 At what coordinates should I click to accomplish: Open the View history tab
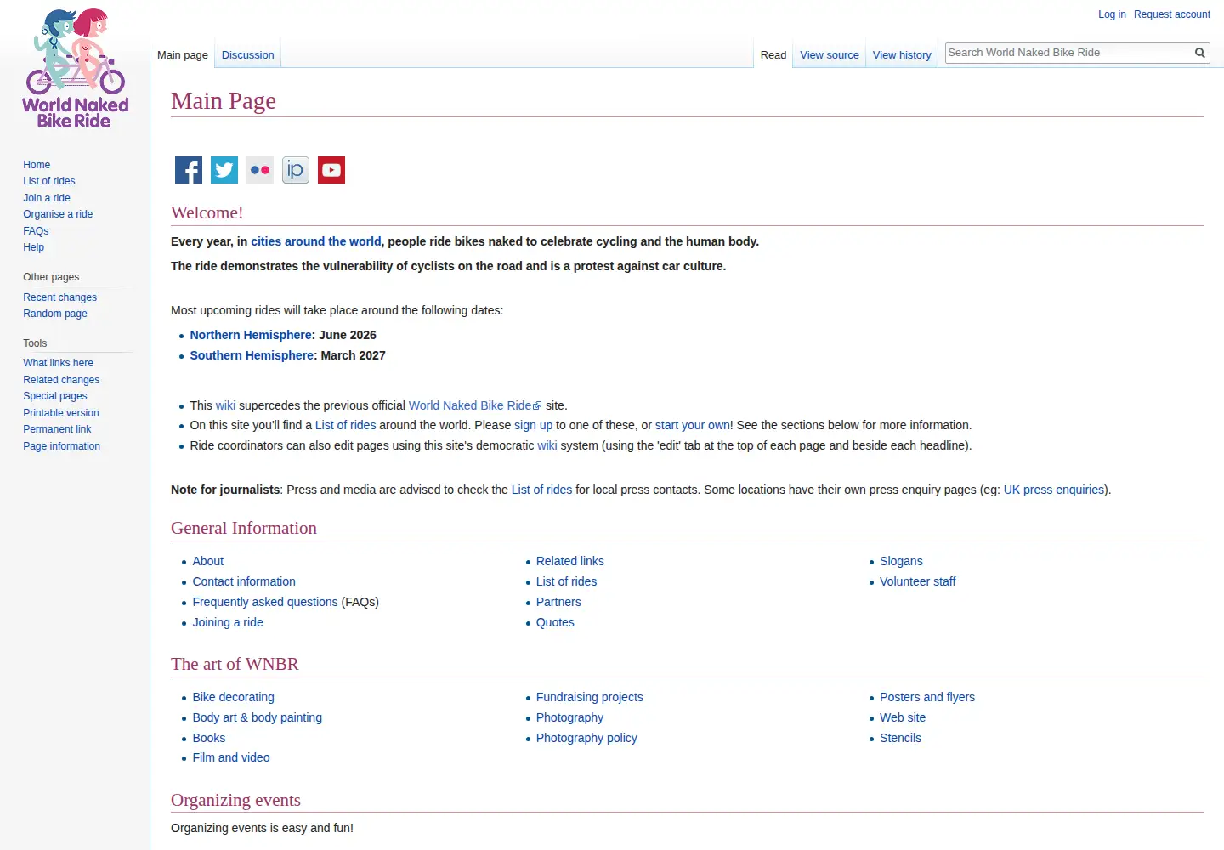tap(902, 55)
